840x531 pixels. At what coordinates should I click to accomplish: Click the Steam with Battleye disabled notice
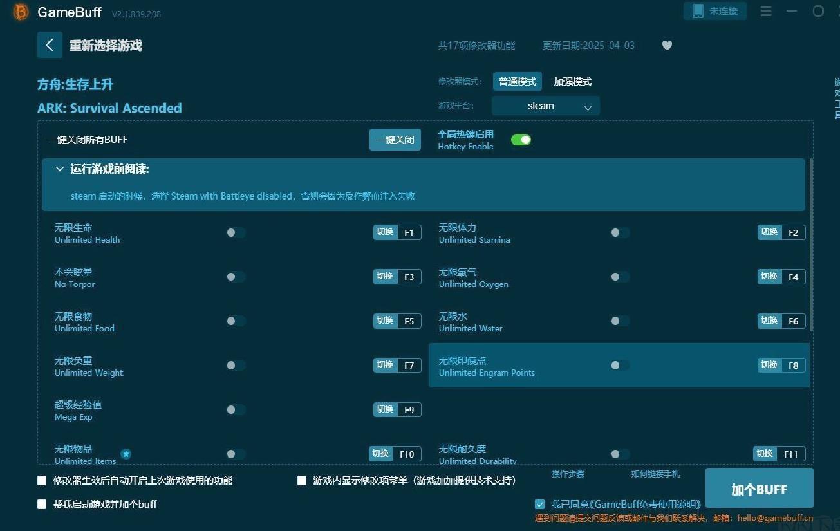point(243,196)
